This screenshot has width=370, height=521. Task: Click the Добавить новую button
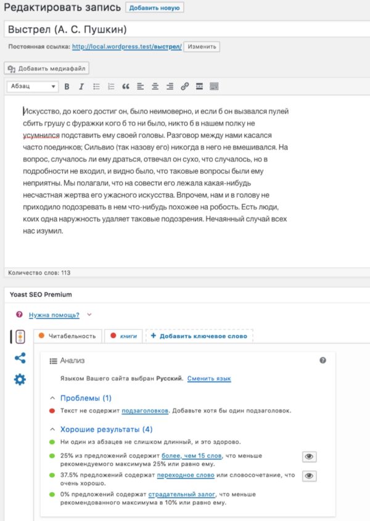[154, 7]
